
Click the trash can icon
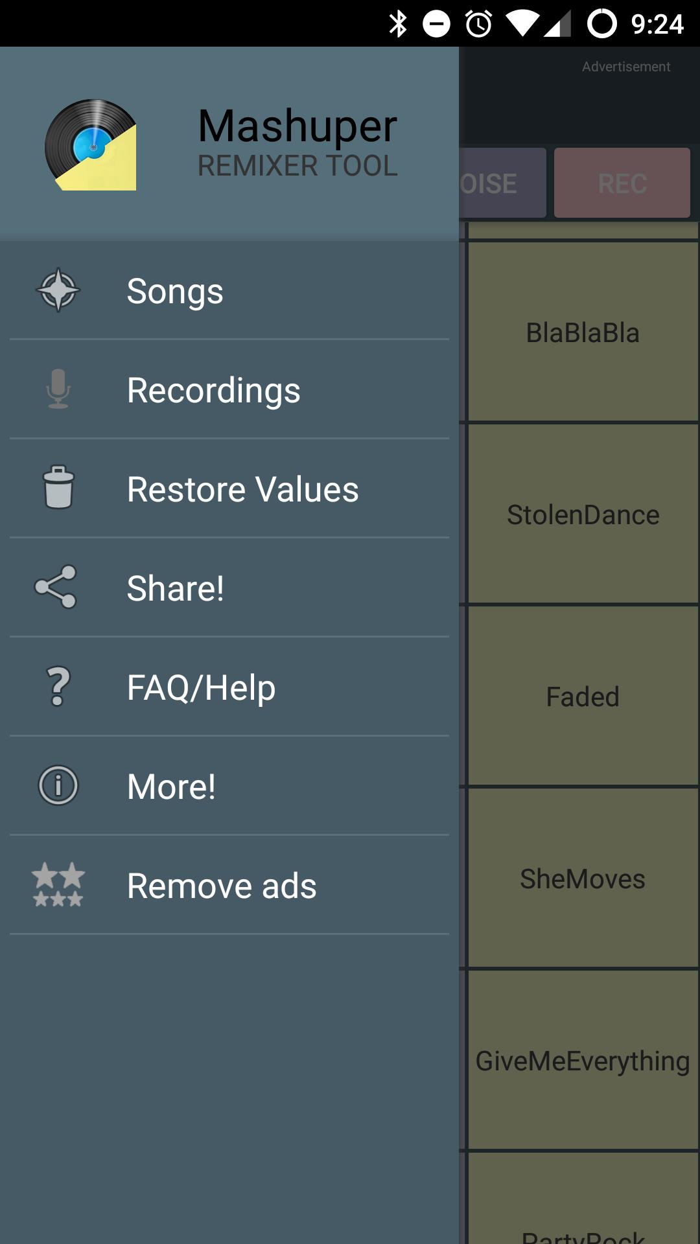[58, 487]
